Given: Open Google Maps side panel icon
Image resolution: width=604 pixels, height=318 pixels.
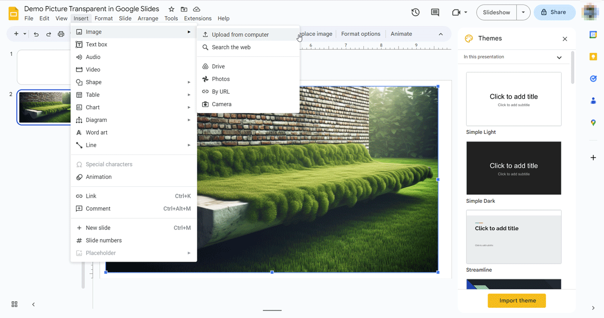Looking at the screenshot, I should click(x=593, y=123).
